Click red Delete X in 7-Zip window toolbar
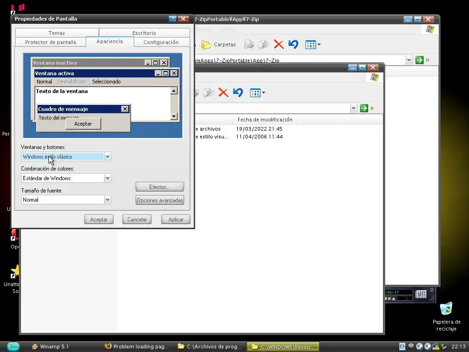This screenshot has height=352, width=469. 279,44
